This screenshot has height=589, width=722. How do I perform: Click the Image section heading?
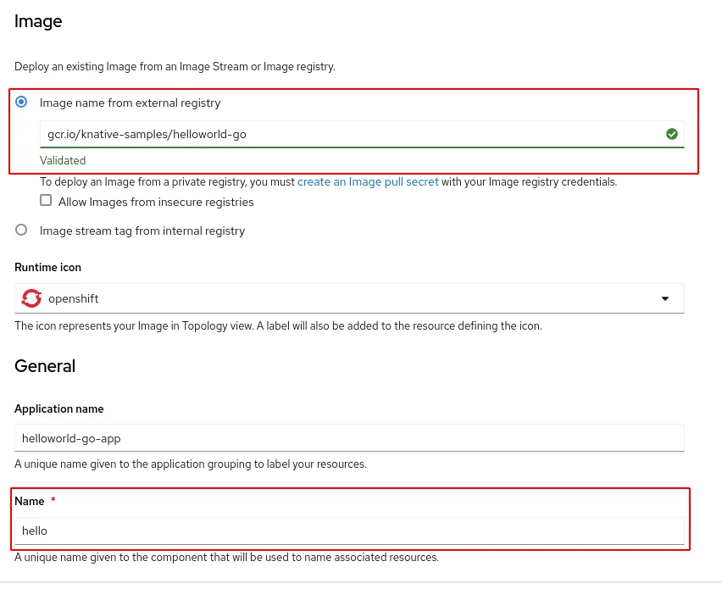pyautogui.click(x=38, y=21)
